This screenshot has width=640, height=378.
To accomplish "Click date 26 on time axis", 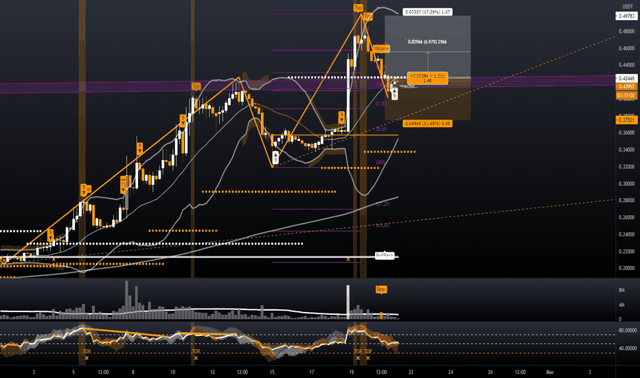I will 490,373.
